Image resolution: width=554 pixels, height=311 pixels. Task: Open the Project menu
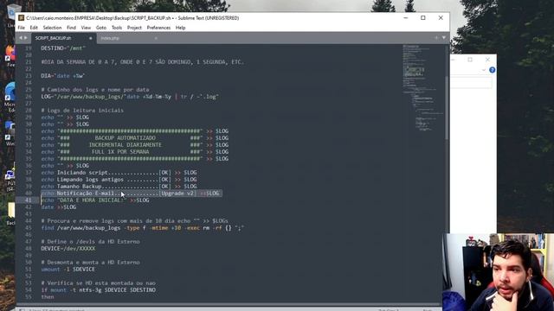coord(134,28)
